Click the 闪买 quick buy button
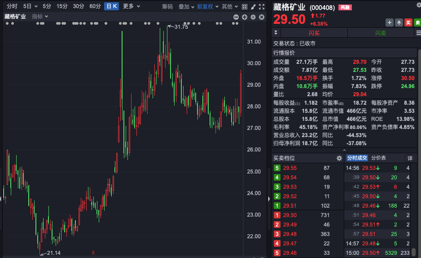The image size is (421, 258). tap(314, 33)
